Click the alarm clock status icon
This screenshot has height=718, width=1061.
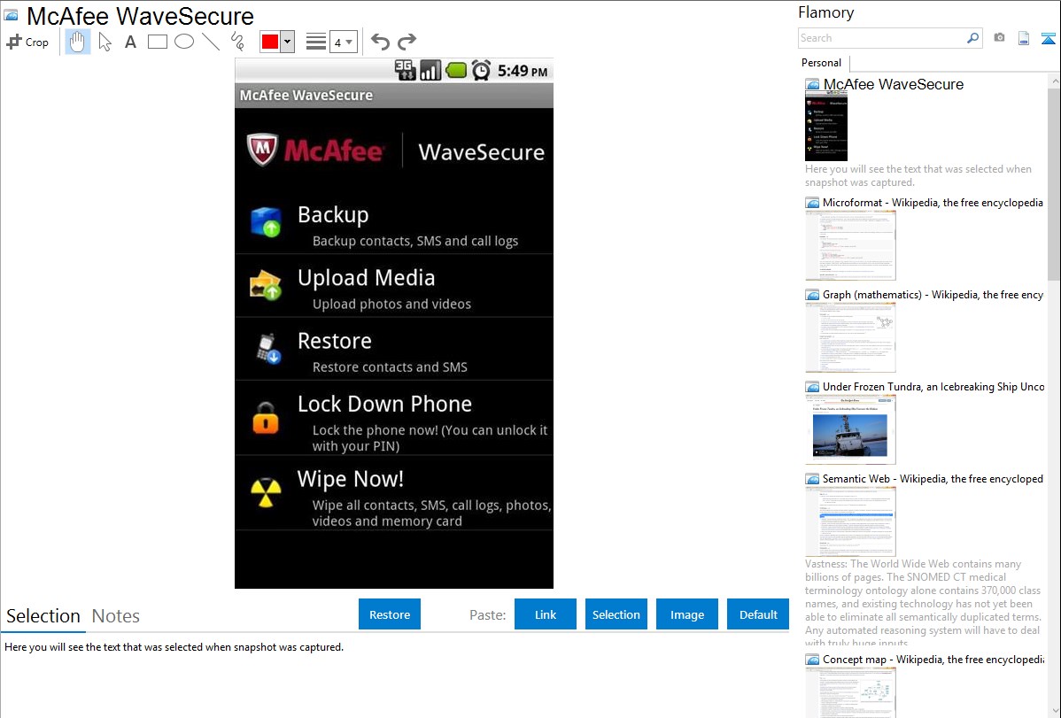point(481,70)
